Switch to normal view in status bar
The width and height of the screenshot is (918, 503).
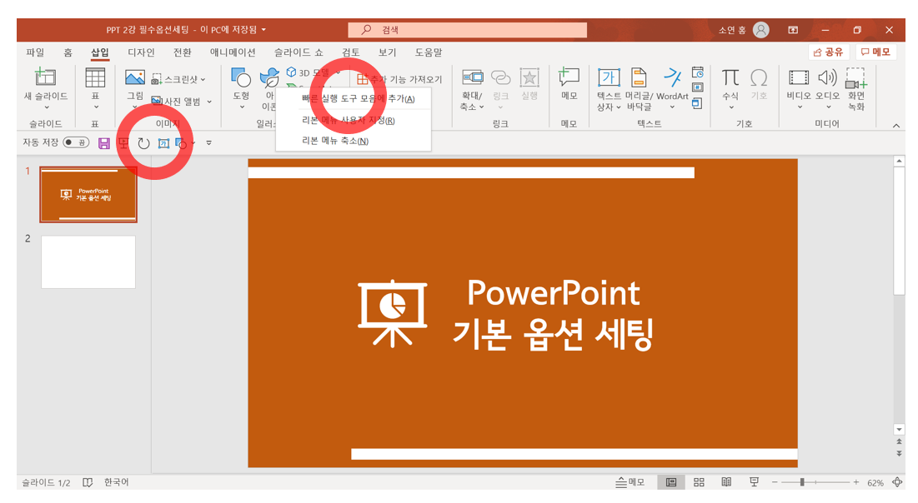pyautogui.click(x=671, y=482)
